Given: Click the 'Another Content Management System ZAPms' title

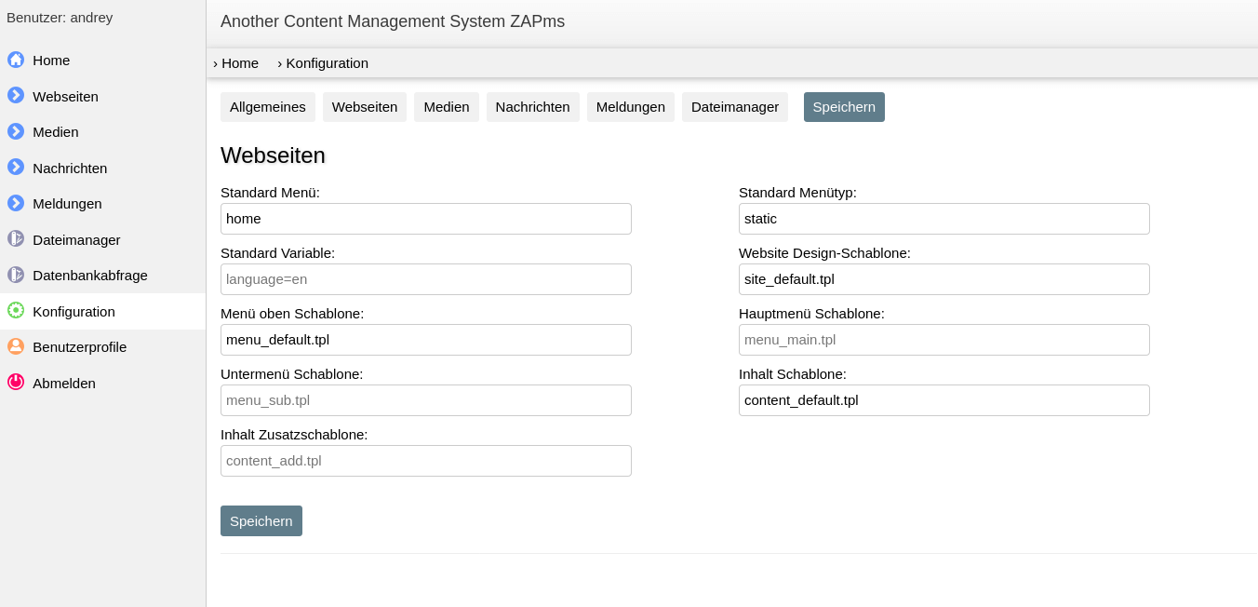Looking at the screenshot, I should (x=393, y=21).
